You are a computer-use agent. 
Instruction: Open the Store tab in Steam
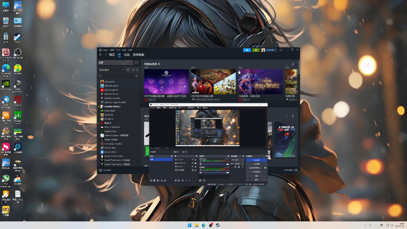tap(112, 55)
